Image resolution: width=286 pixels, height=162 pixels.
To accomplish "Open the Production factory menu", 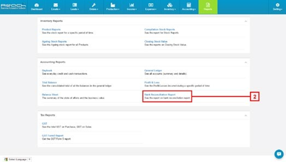I will 113,7.
